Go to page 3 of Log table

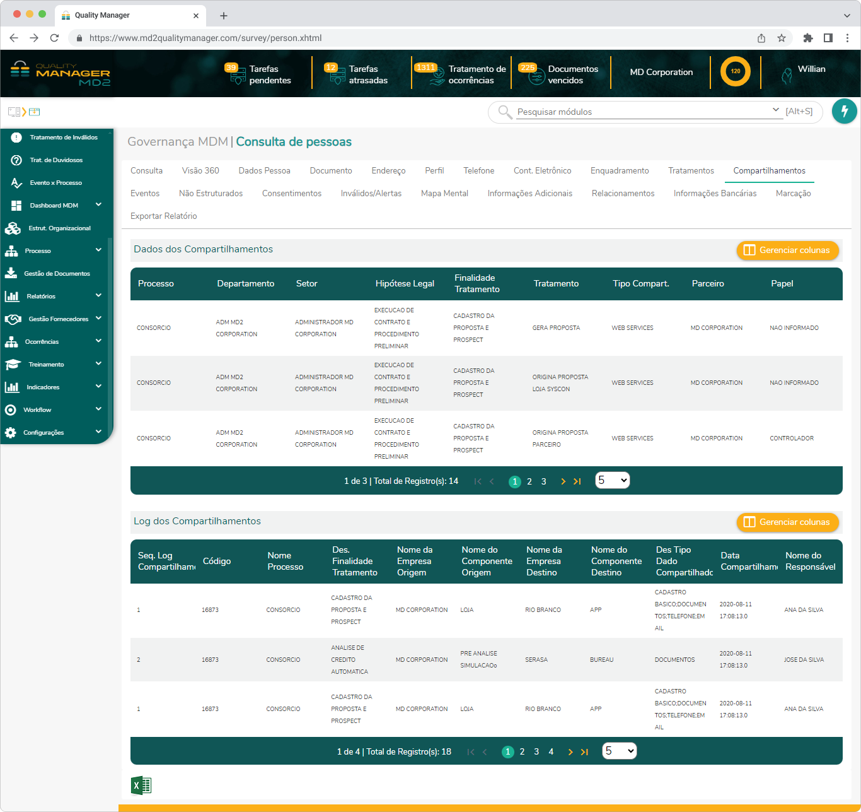point(536,751)
